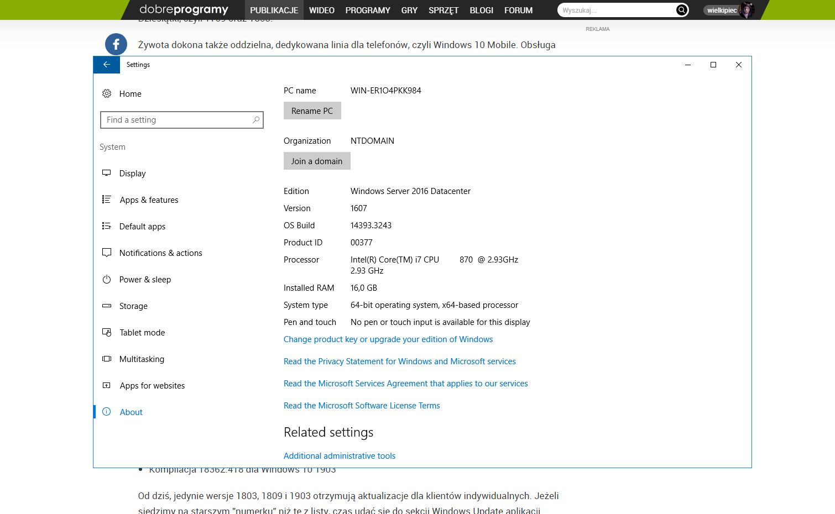
Task: Click the 64-bit operating system text
Action: (434, 305)
